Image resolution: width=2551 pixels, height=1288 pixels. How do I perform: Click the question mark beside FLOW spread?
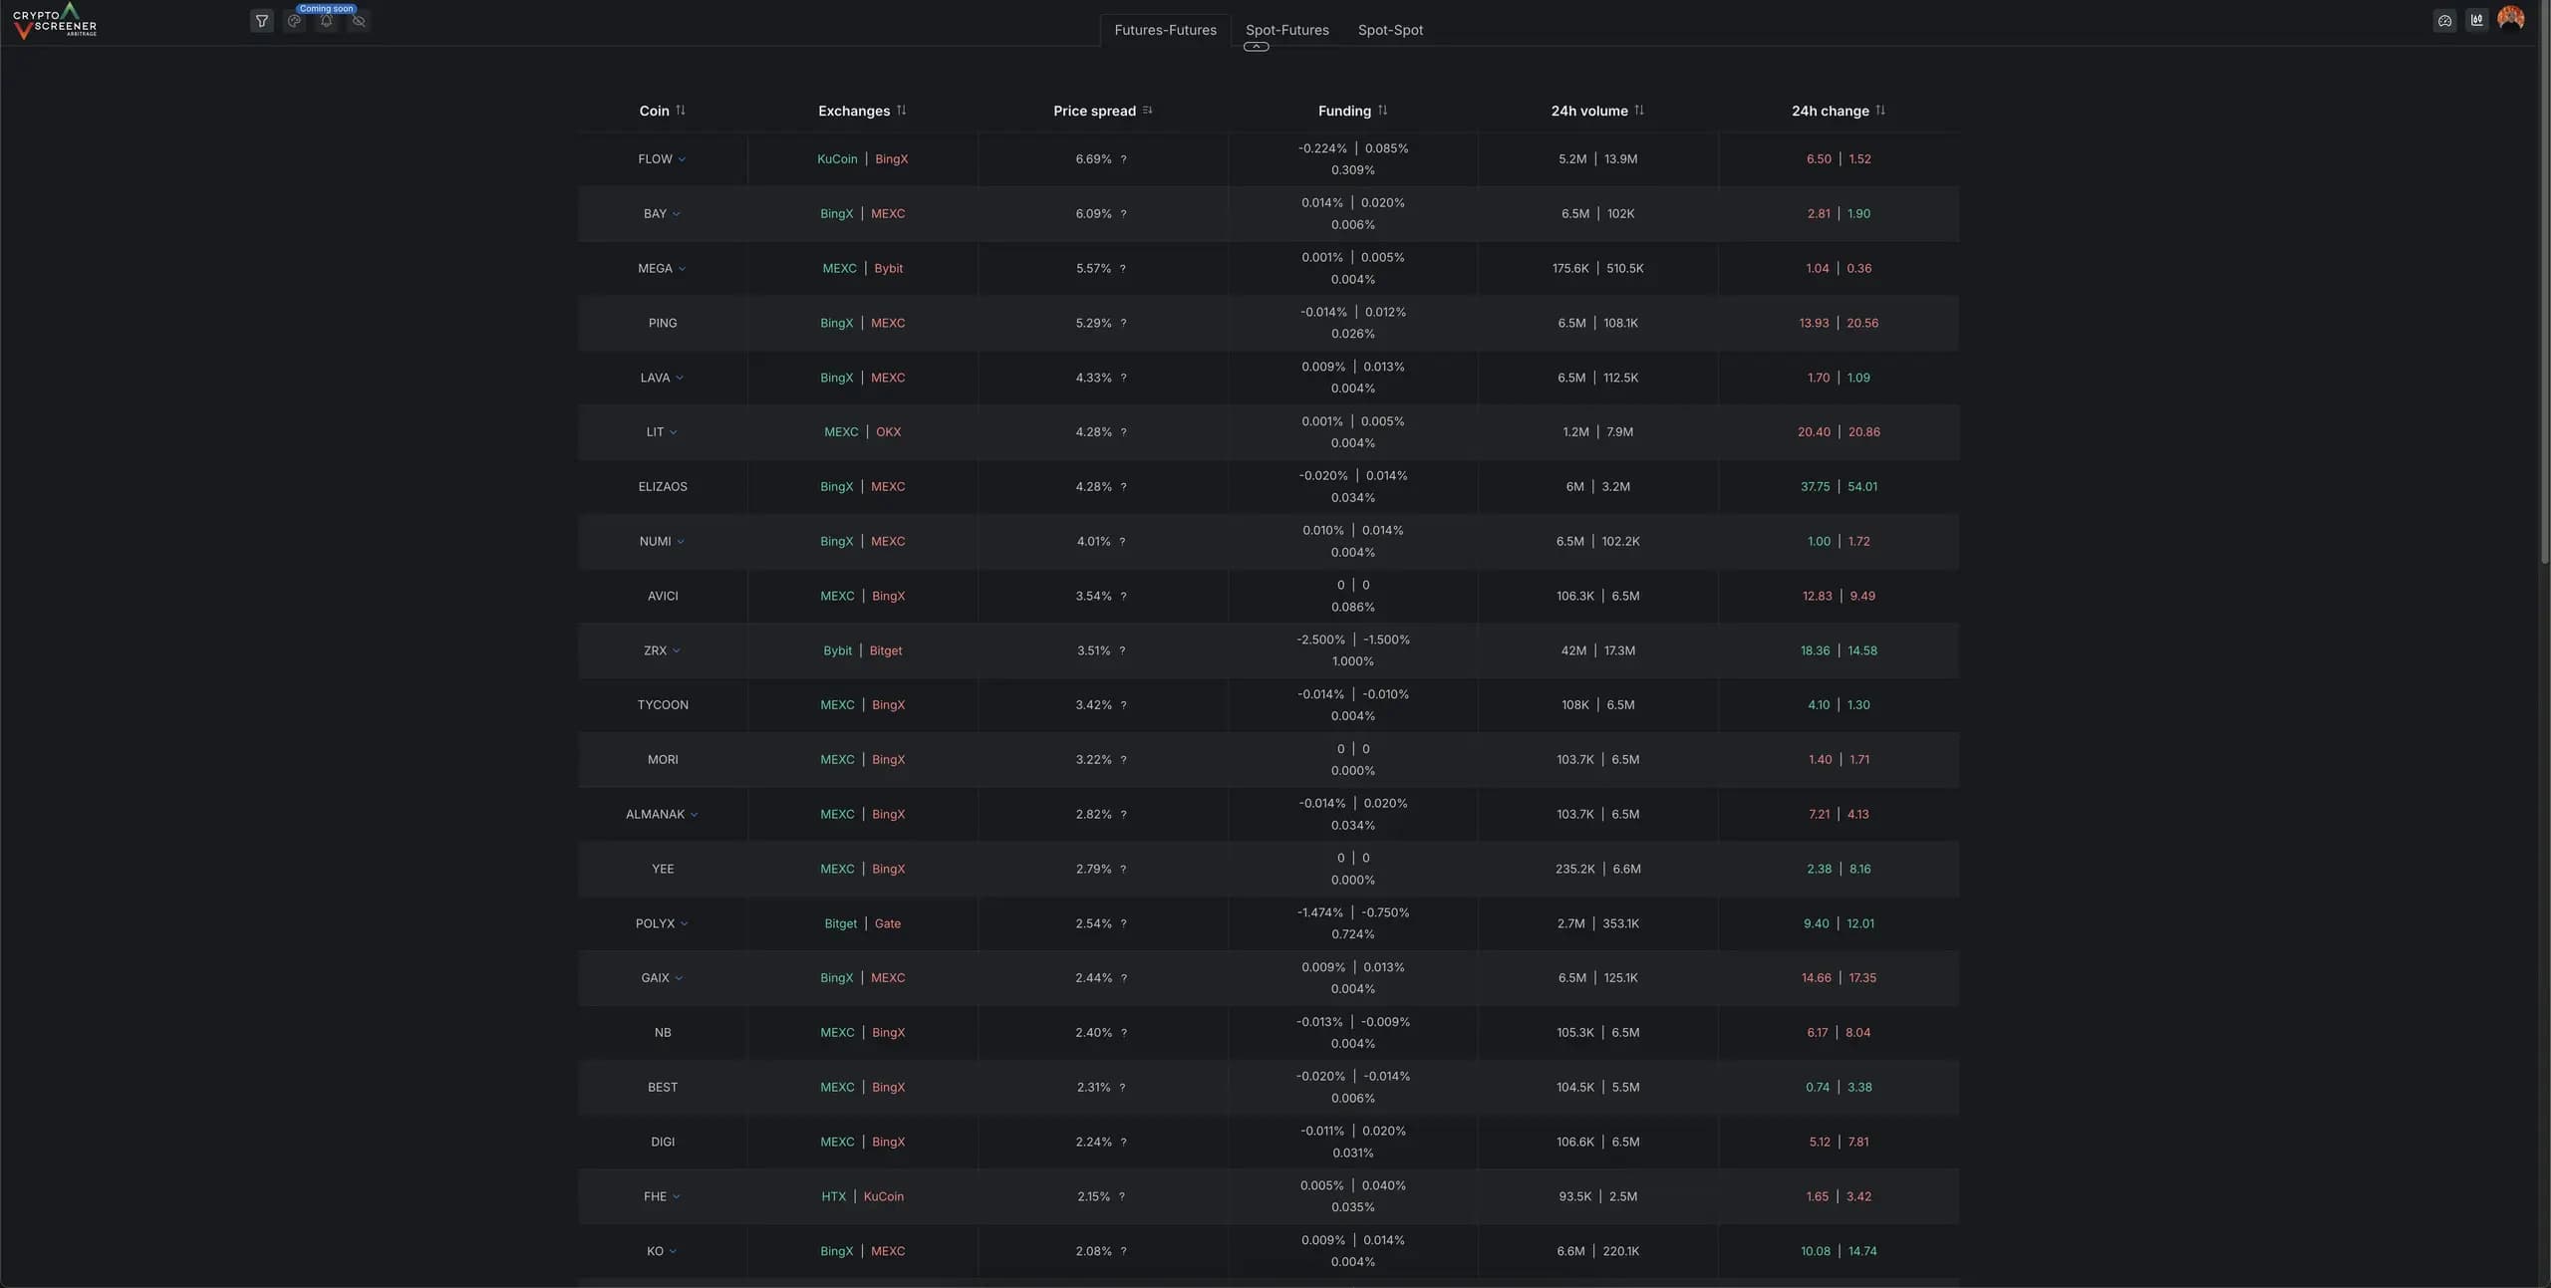[1123, 159]
